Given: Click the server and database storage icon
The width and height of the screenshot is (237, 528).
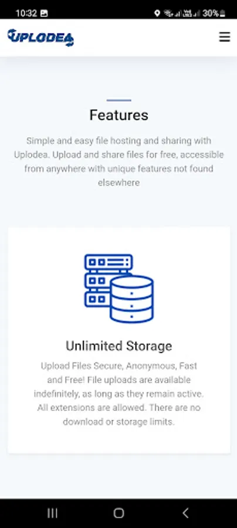Looking at the screenshot, I should 119,289.
